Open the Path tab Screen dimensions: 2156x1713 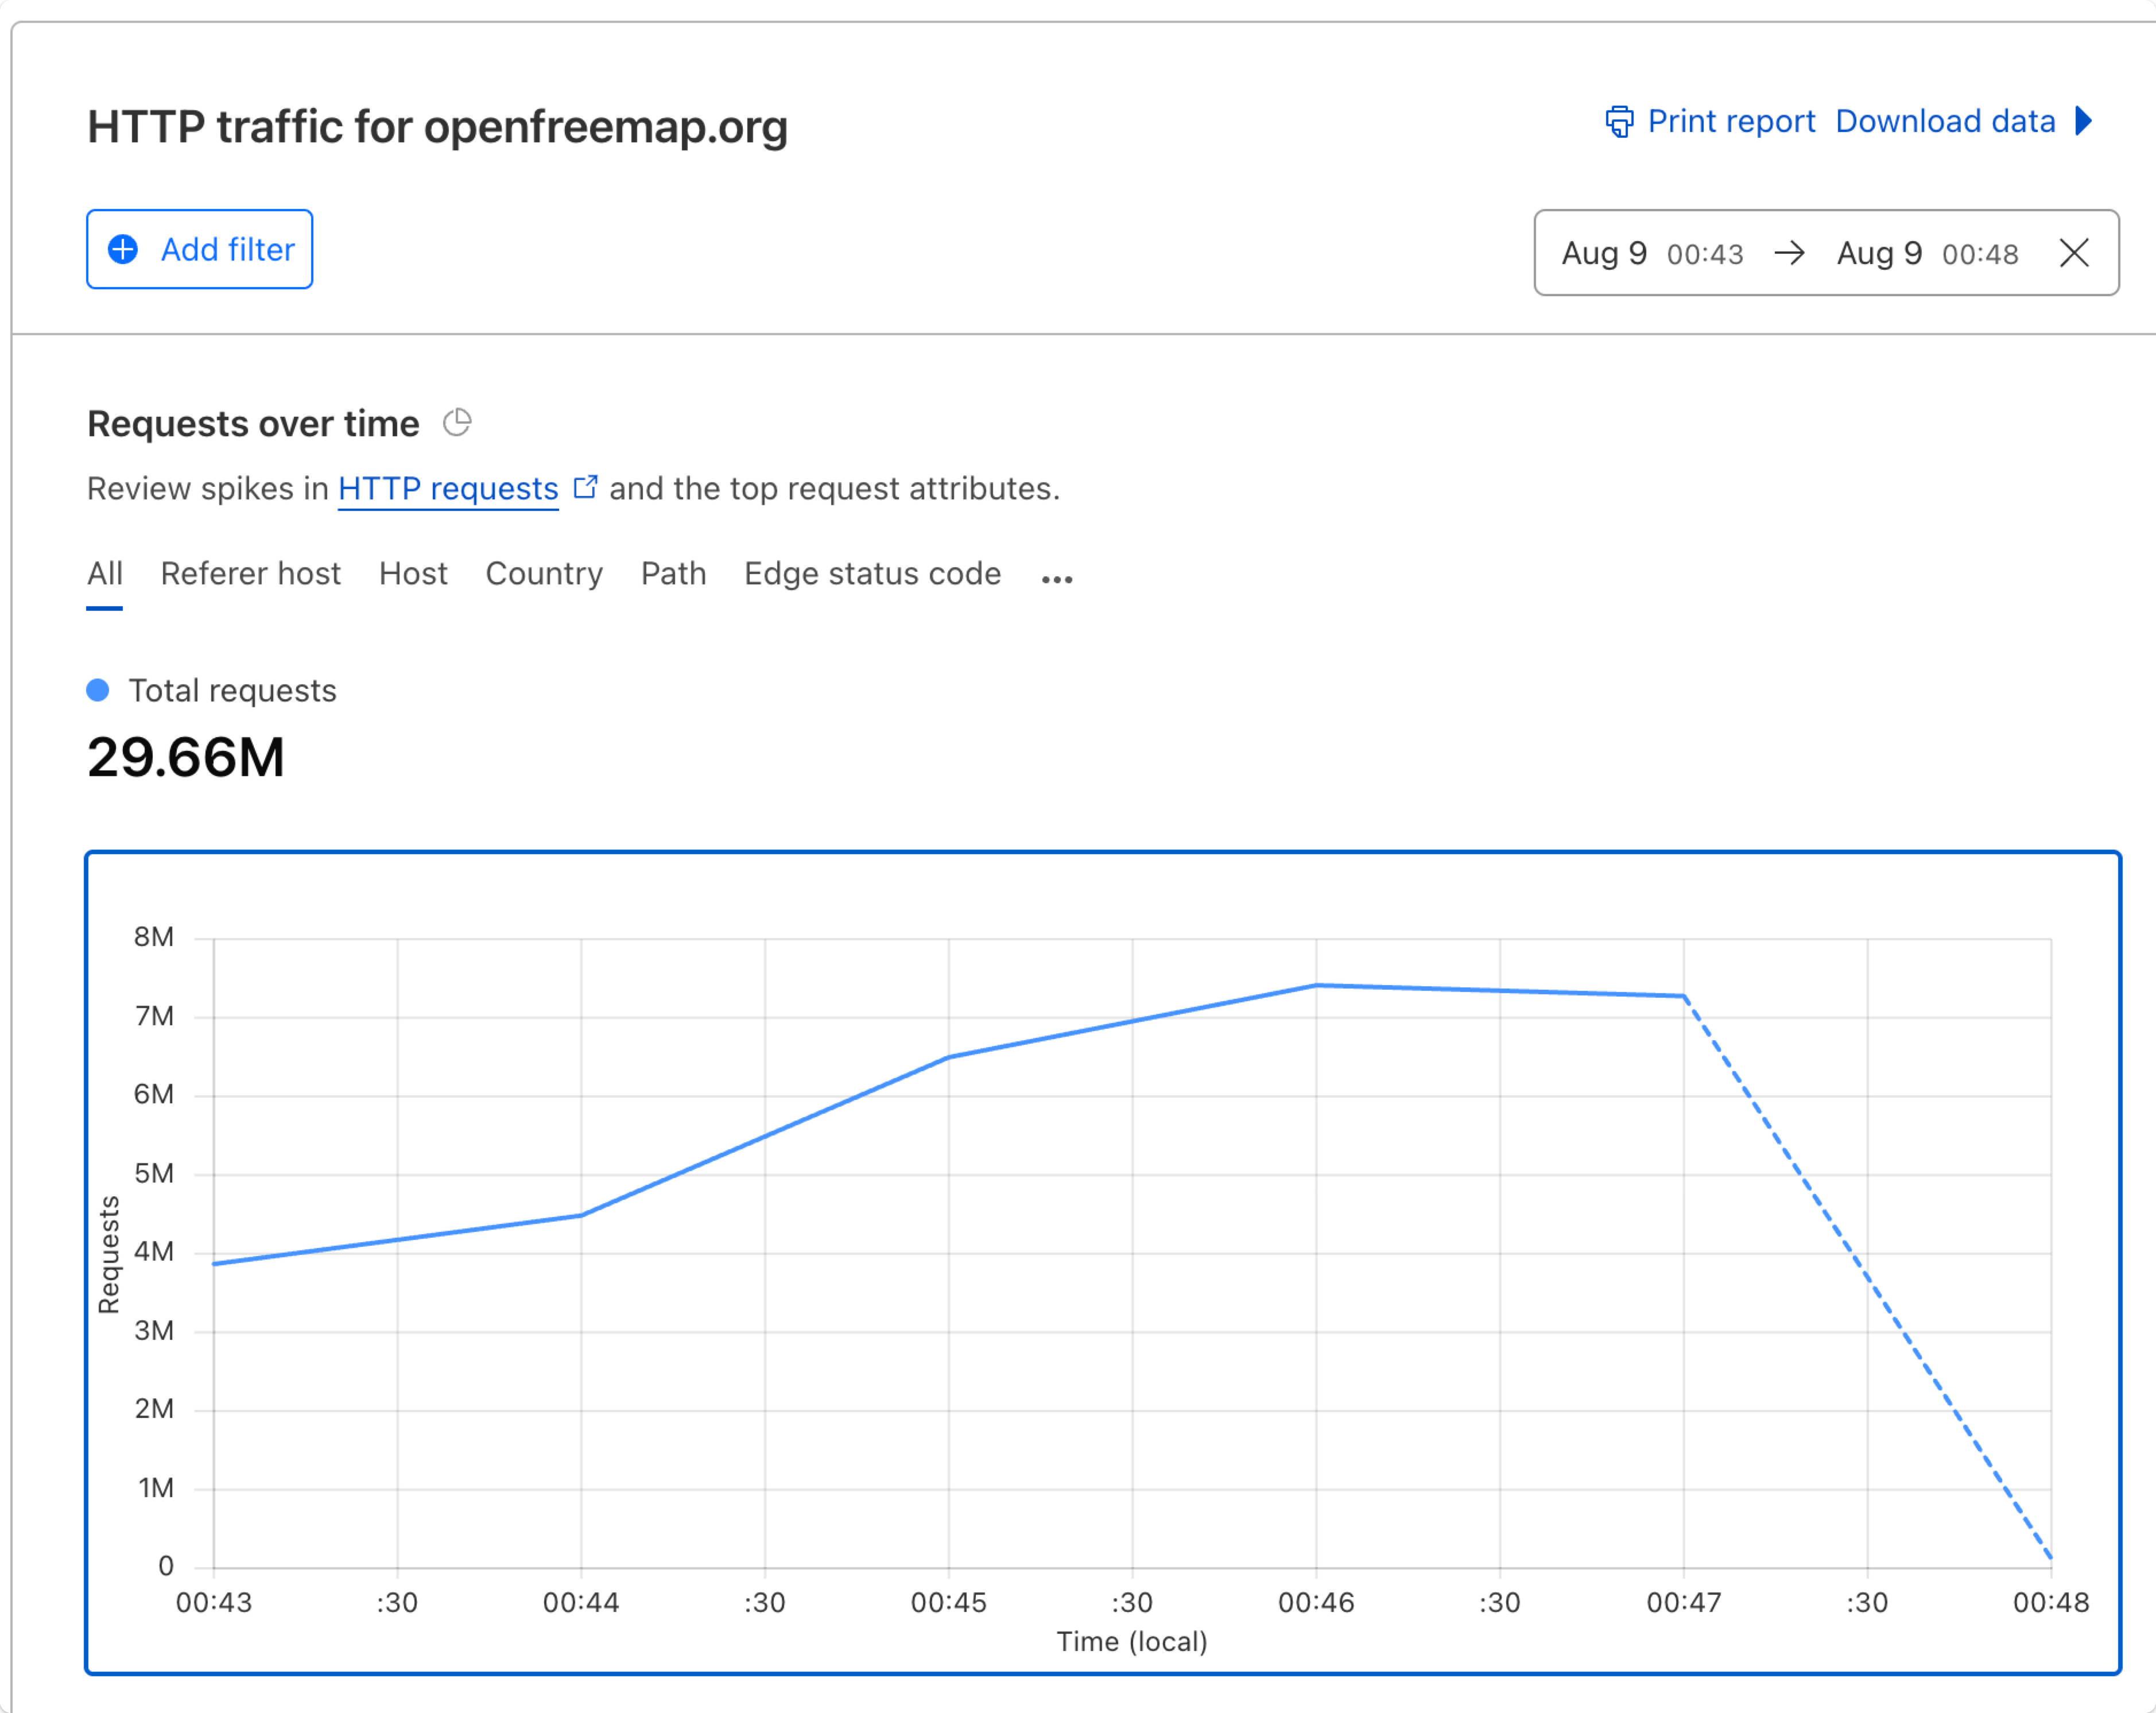(673, 573)
